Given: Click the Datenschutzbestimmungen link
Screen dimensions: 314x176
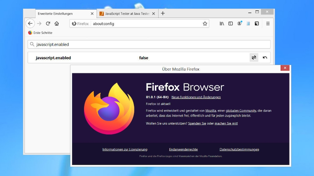Looking at the screenshot, I should point(239,149).
